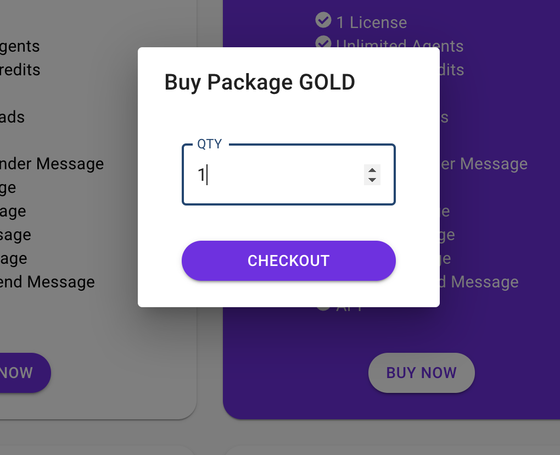Click the 'gents' text on left card

pos(20,46)
